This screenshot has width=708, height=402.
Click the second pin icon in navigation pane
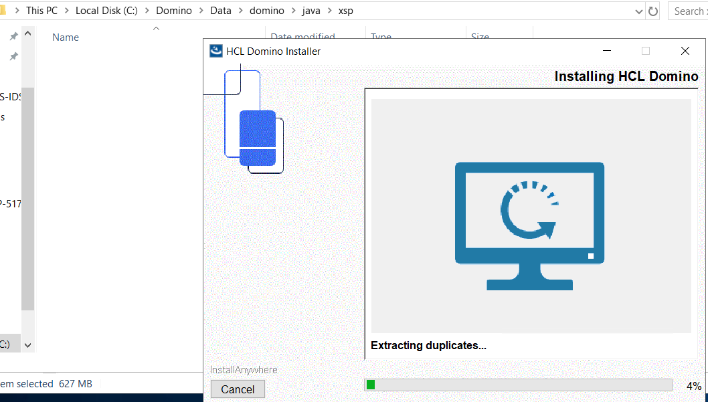(13, 57)
